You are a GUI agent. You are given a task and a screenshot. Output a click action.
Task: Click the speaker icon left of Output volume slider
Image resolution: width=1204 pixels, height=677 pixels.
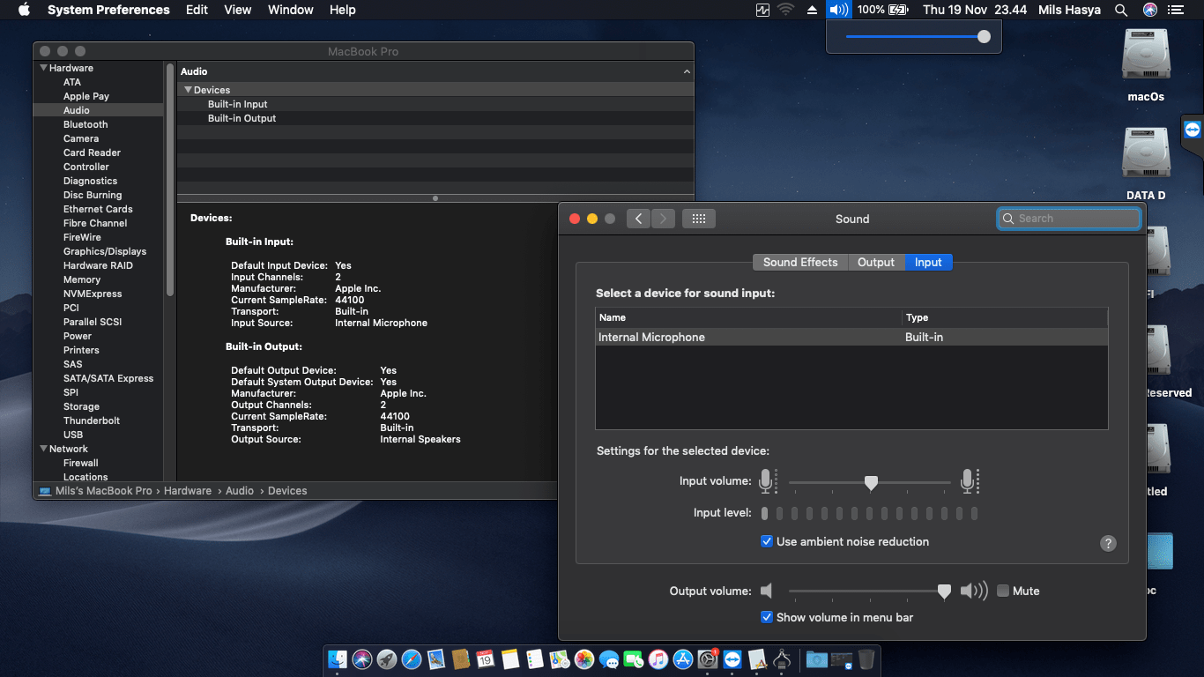click(766, 591)
